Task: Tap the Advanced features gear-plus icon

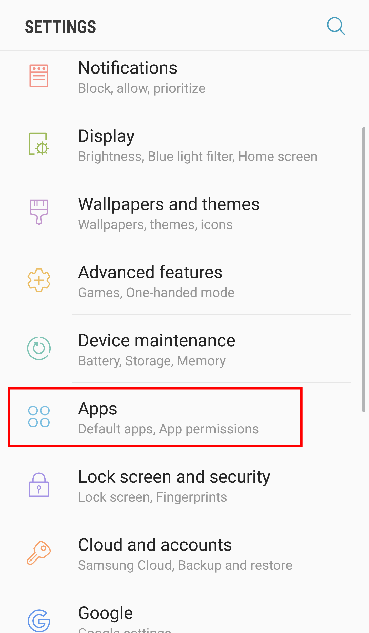Action: pos(39,280)
